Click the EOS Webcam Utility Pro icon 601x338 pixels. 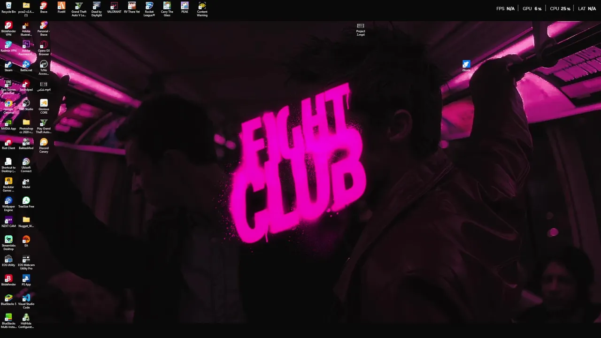pyautogui.click(x=26, y=262)
